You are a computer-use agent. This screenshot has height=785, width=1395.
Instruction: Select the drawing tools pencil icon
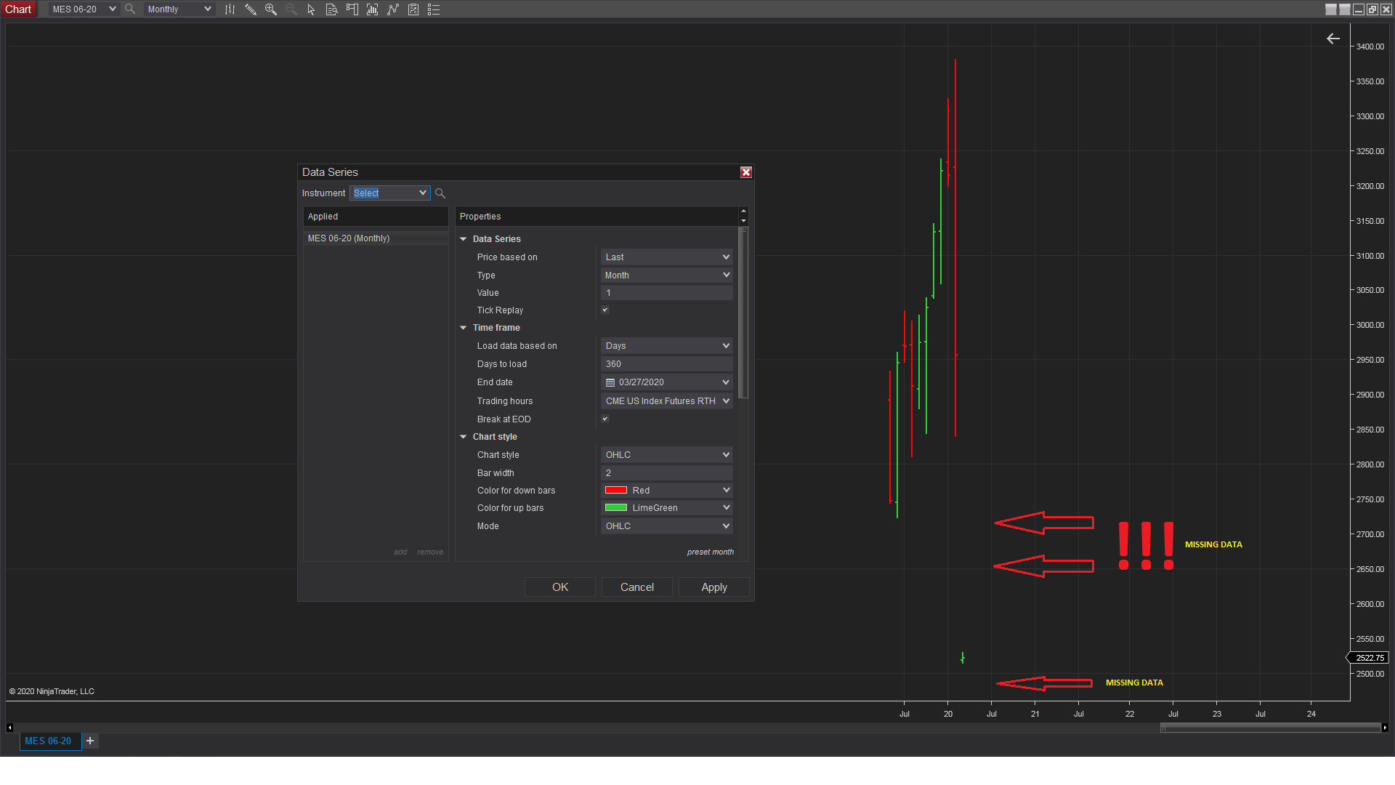click(x=250, y=9)
